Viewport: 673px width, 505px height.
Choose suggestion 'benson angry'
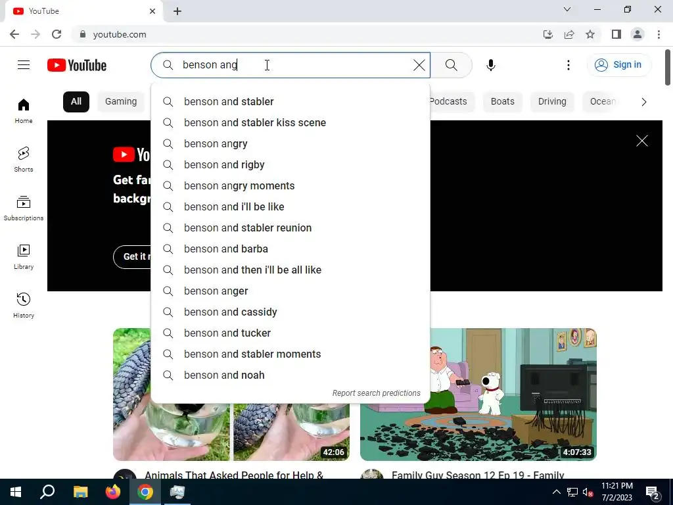(x=290, y=143)
